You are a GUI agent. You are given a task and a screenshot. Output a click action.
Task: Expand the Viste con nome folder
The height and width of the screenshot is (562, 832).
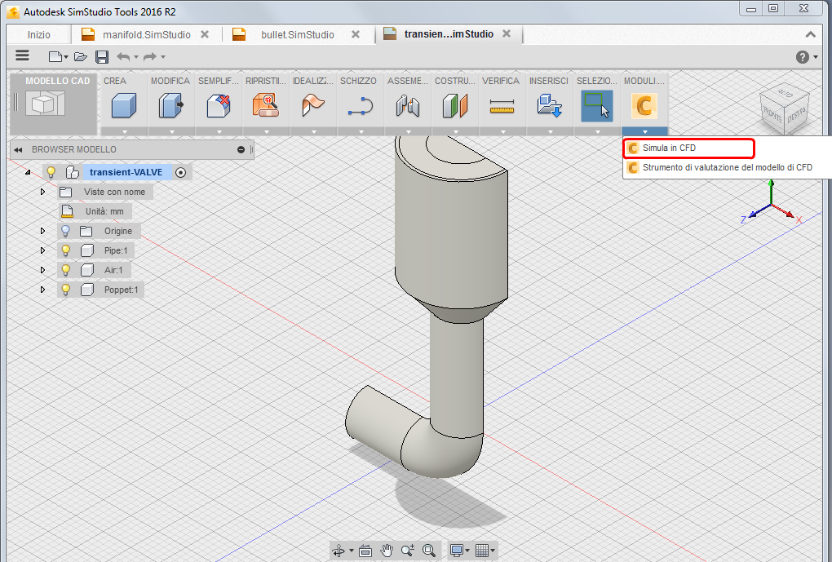pyautogui.click(x=43, y=192)
